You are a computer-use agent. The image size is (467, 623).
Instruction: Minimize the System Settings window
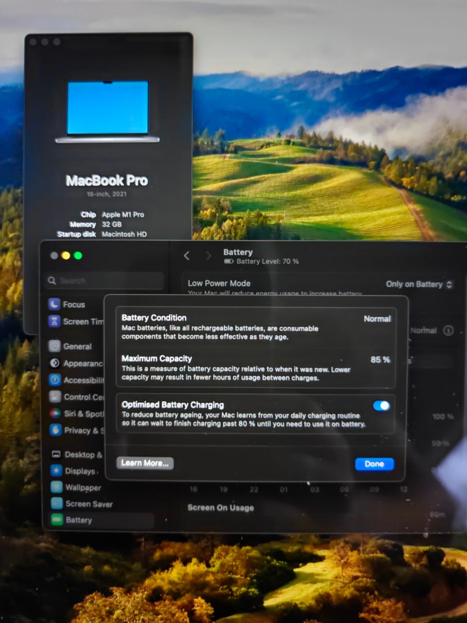point(66,256)
